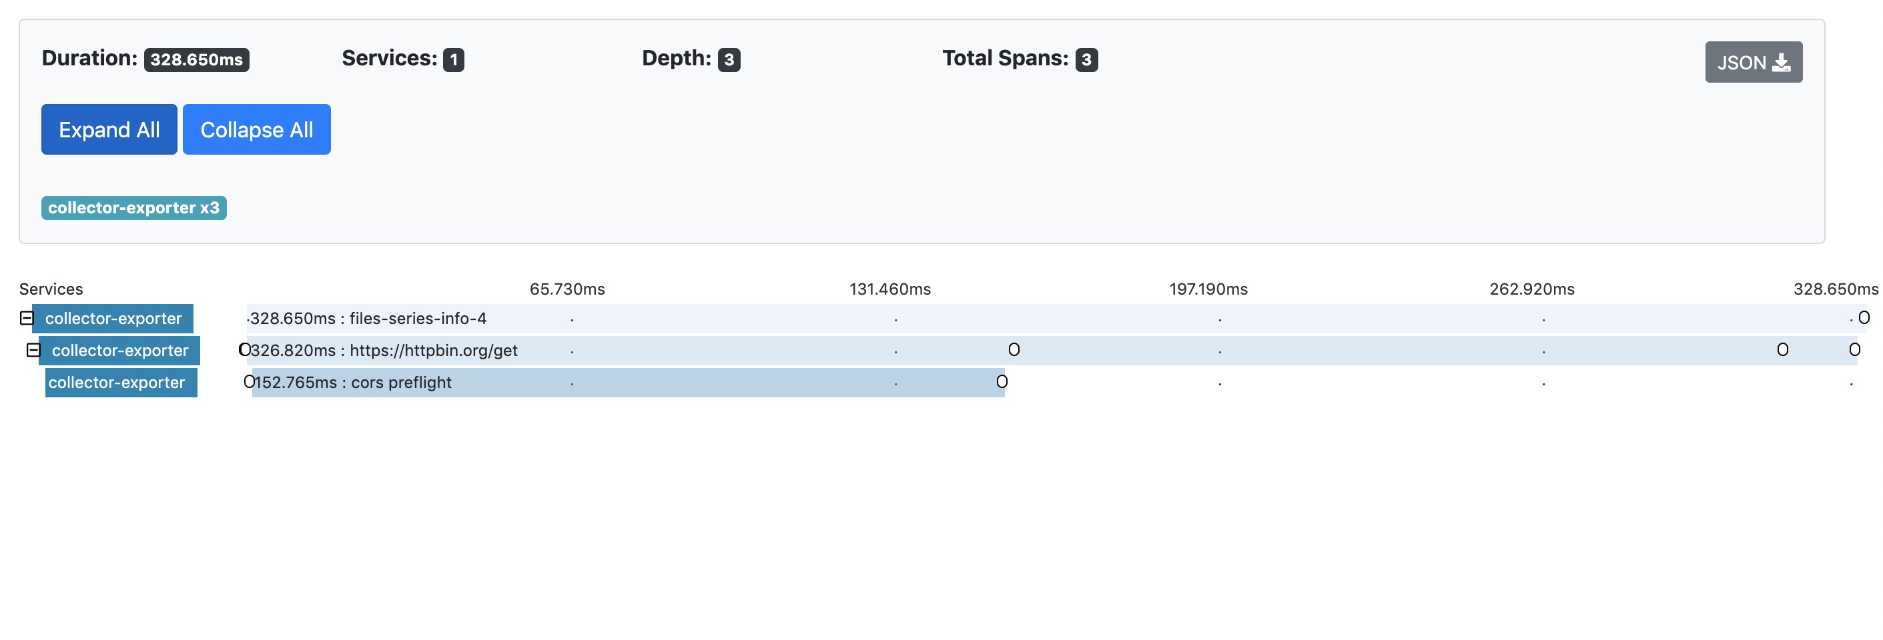Screen dimensions: 1883x640
Task: Click annotation marker at end of cors preflight
Action: click(x=1002, y=381)
